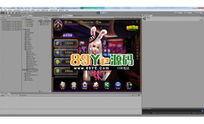Image resolution: width=204 pixels, height=124 pixels.
Task: Toggle Maximize on Play
Action: [x=119, y=17]
